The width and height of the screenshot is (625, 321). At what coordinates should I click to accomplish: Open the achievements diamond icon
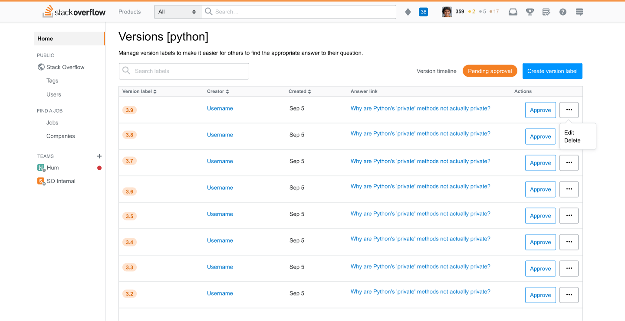coord(408,12)
